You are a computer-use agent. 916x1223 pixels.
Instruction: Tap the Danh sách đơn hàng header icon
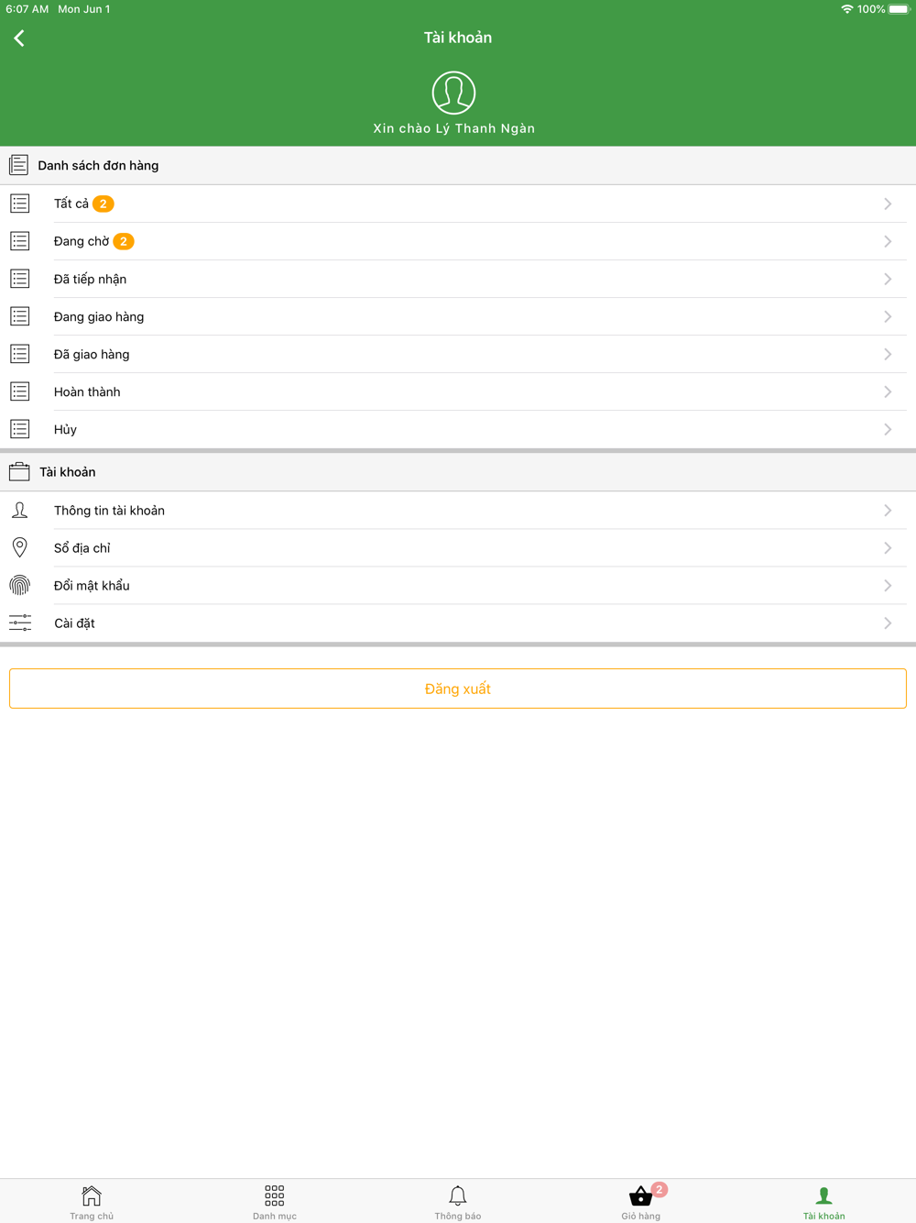(18, 165)
